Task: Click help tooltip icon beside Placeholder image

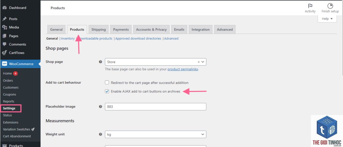Action: [x=101, y=107]
